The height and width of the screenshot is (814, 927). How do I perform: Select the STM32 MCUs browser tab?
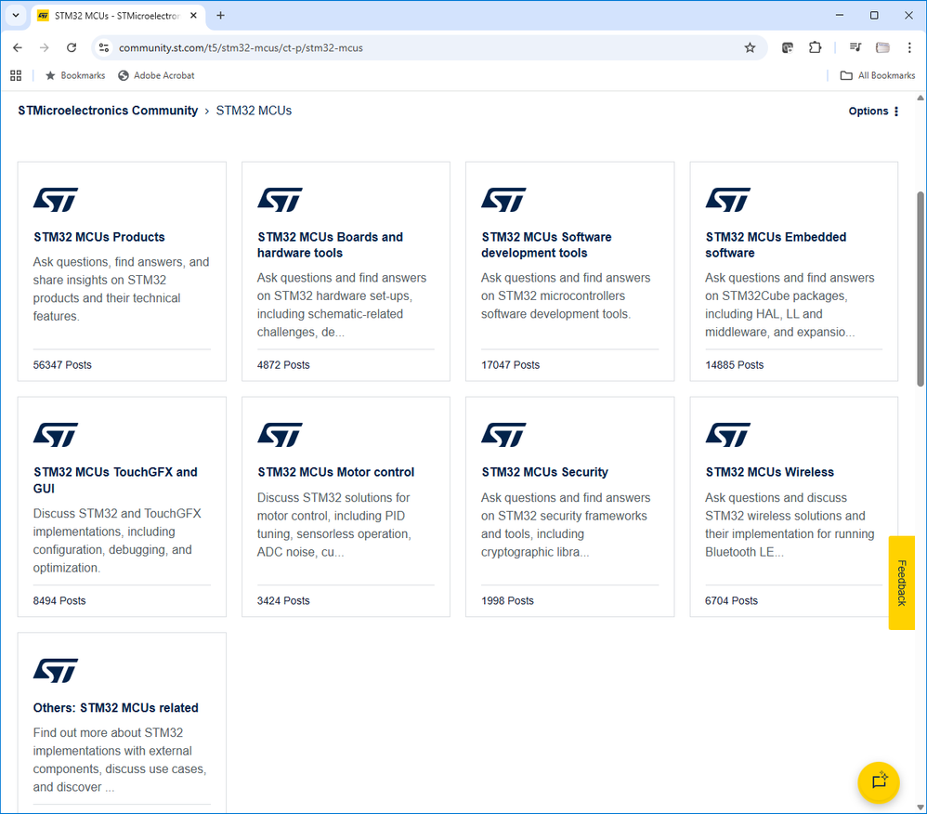click(x=117, y=16)
